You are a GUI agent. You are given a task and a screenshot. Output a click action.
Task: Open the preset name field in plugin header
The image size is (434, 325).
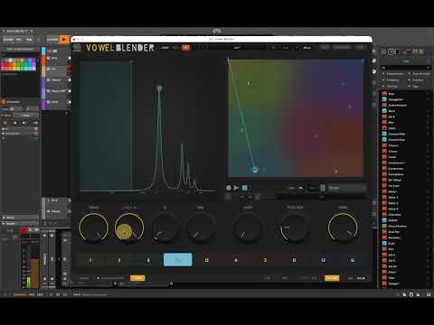click(x=238, y=48)
